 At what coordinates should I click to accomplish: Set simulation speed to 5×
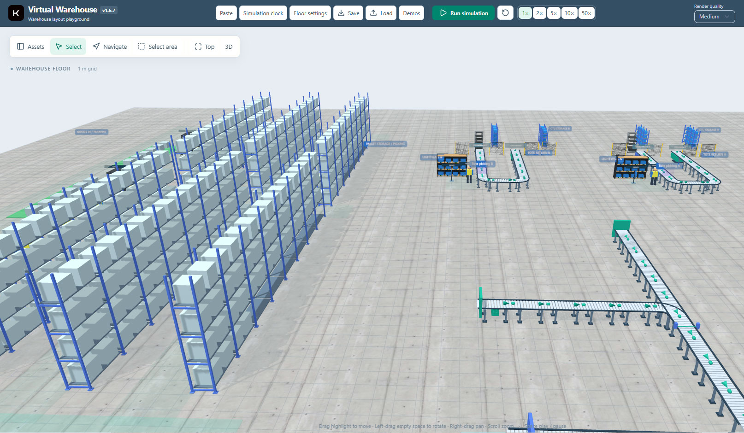pyautogui.click(x=554, y=13)
